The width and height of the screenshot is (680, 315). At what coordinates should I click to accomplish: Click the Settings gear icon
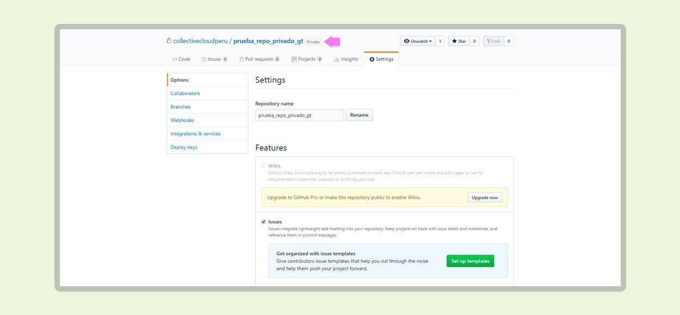click(x=372, y=59)
